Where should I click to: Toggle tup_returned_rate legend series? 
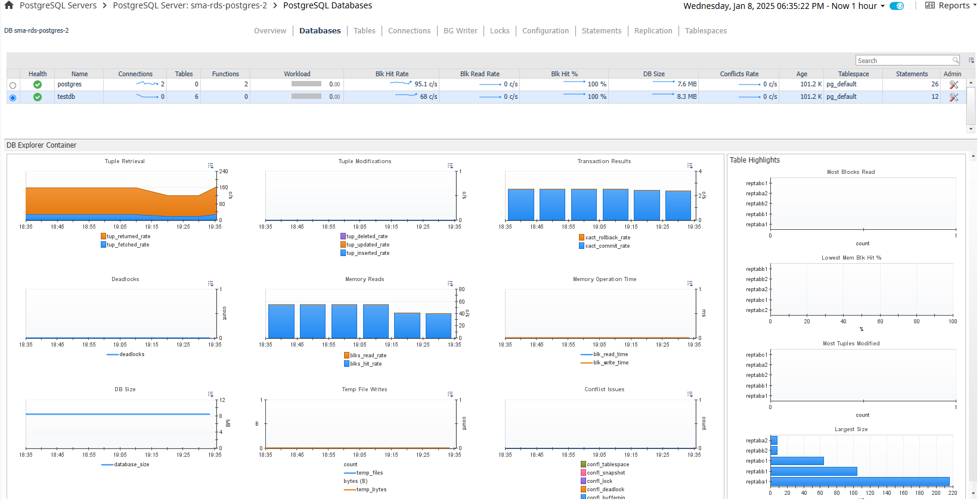pyautogui.click(x=125, y=236)
